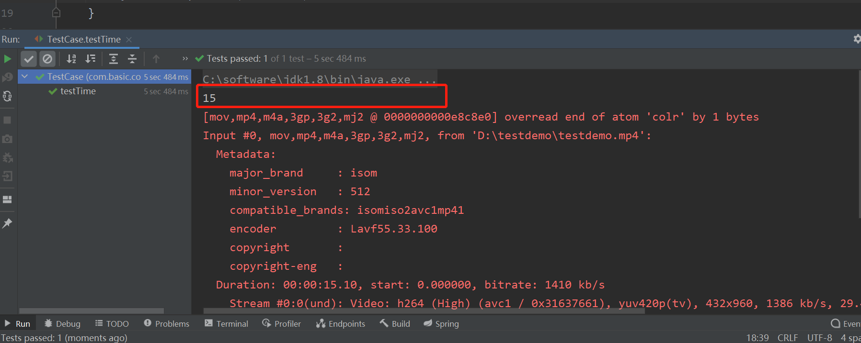Expand all test tree nodes
The image size is (861, 343).
pos(113,59)
